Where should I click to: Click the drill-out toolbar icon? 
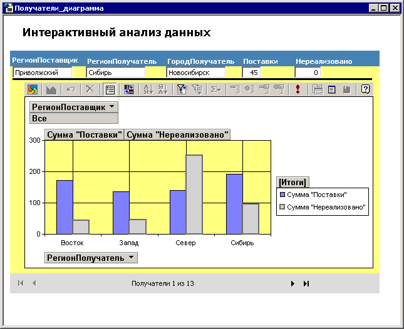coord(264,89)
